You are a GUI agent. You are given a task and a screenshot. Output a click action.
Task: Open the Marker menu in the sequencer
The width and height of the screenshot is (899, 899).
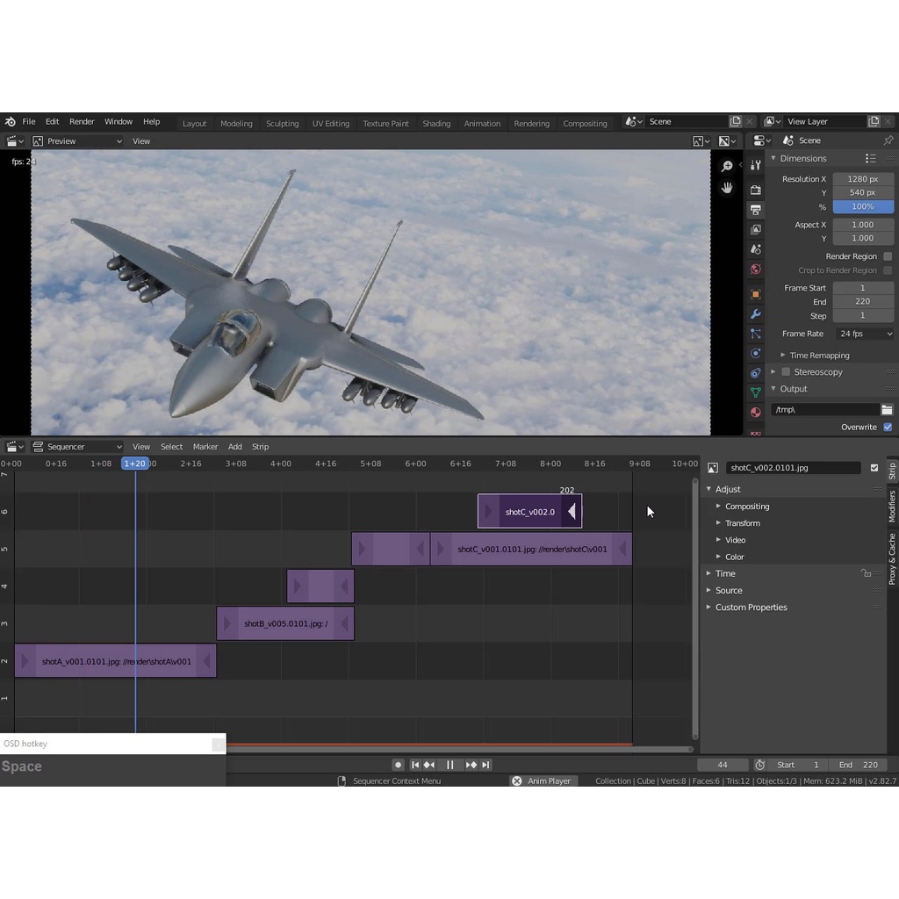[205, 447]
